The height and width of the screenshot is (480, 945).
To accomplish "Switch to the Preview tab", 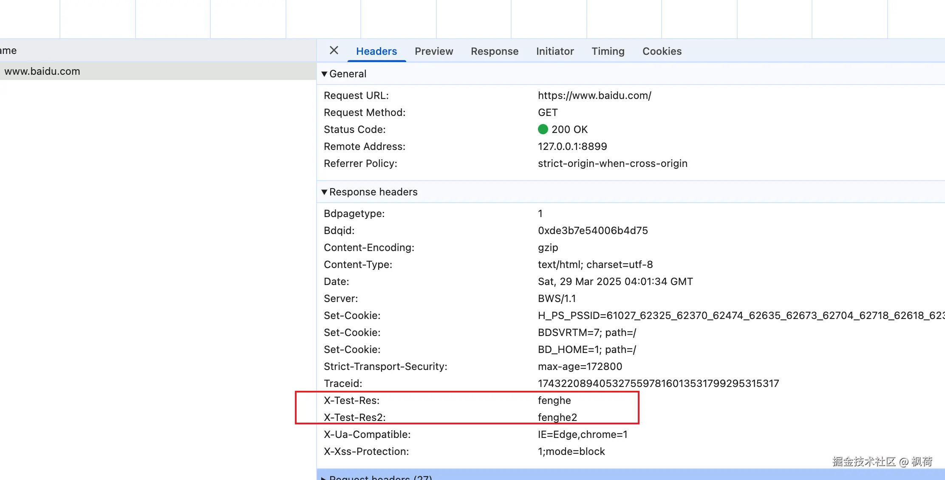I will tap(434, 51).
